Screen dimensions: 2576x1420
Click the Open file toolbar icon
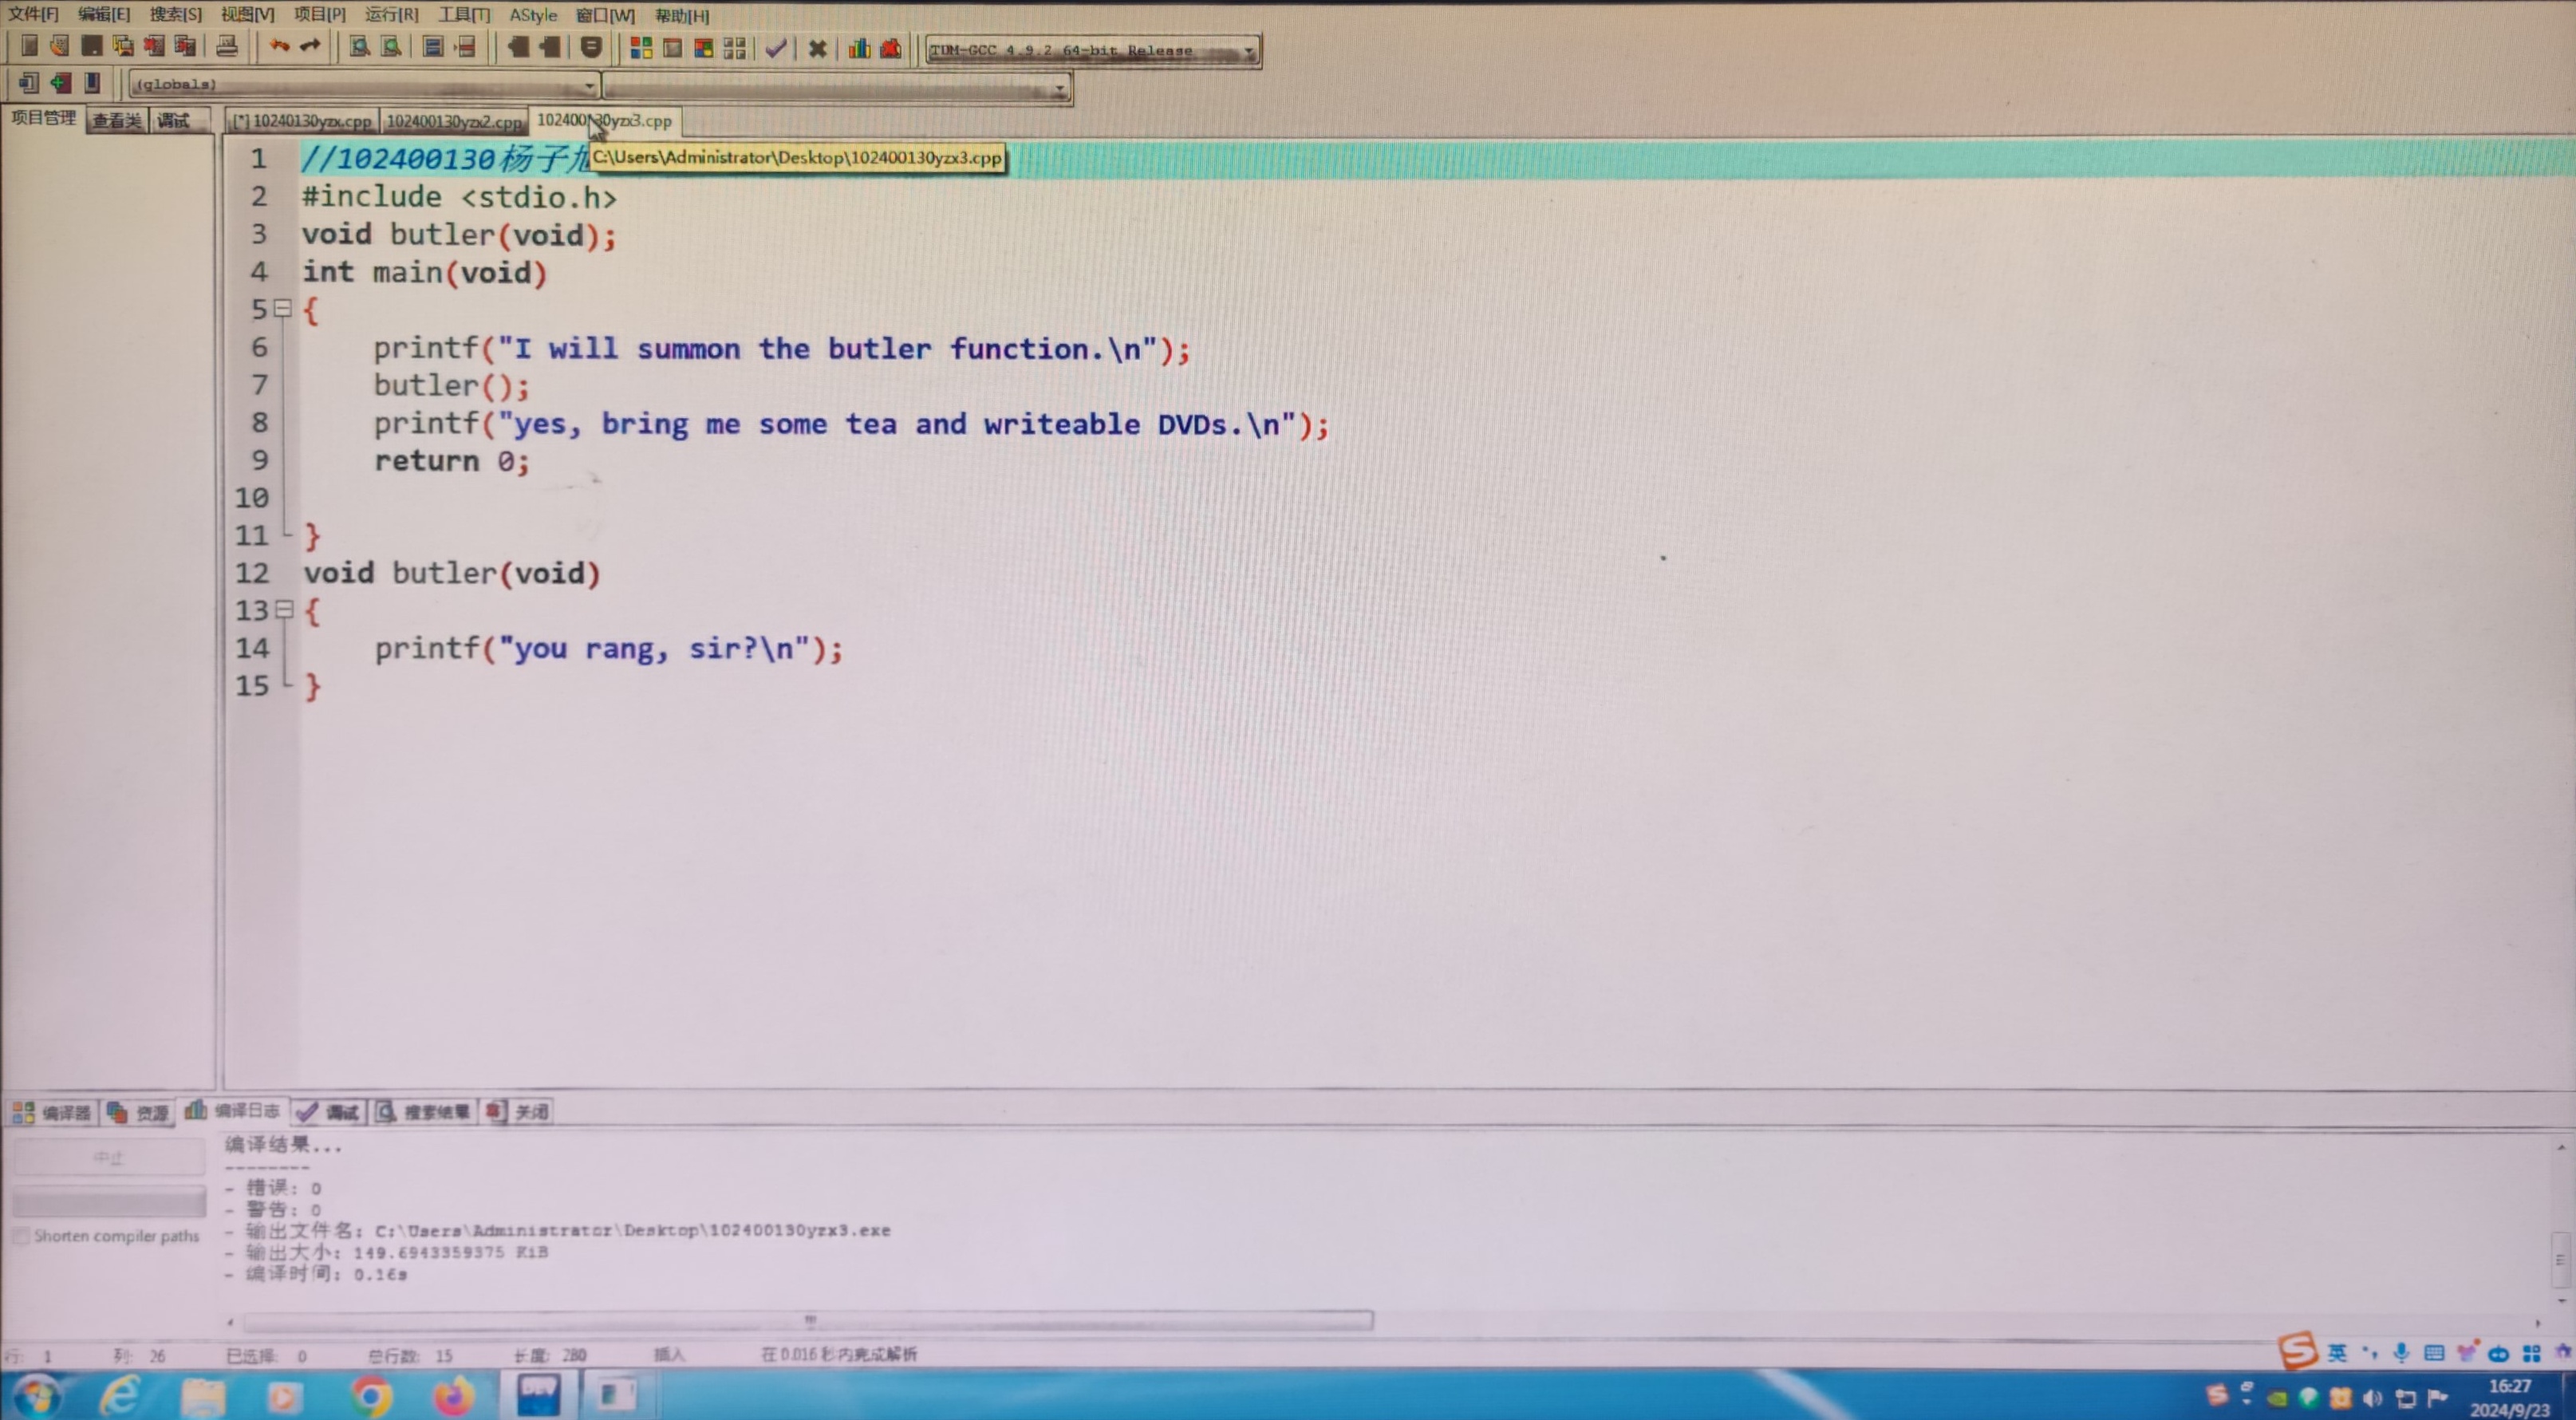point(60,46)
